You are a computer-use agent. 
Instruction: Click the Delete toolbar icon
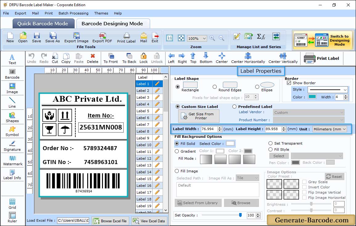(x=93, y=58)
